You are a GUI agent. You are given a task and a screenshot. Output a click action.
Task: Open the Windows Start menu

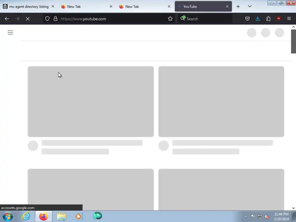coord(8,216)
